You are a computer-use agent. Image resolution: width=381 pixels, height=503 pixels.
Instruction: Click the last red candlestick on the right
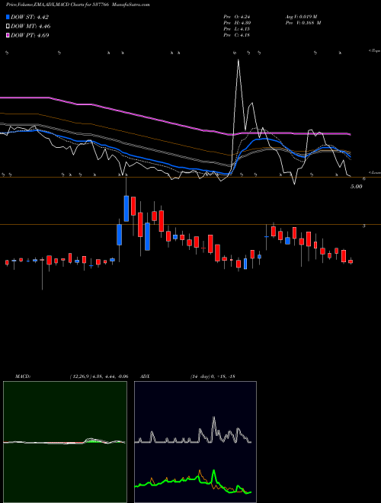pos(351,261)
